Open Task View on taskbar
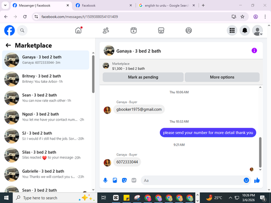271x203 pixels. (x=104, y=198)
